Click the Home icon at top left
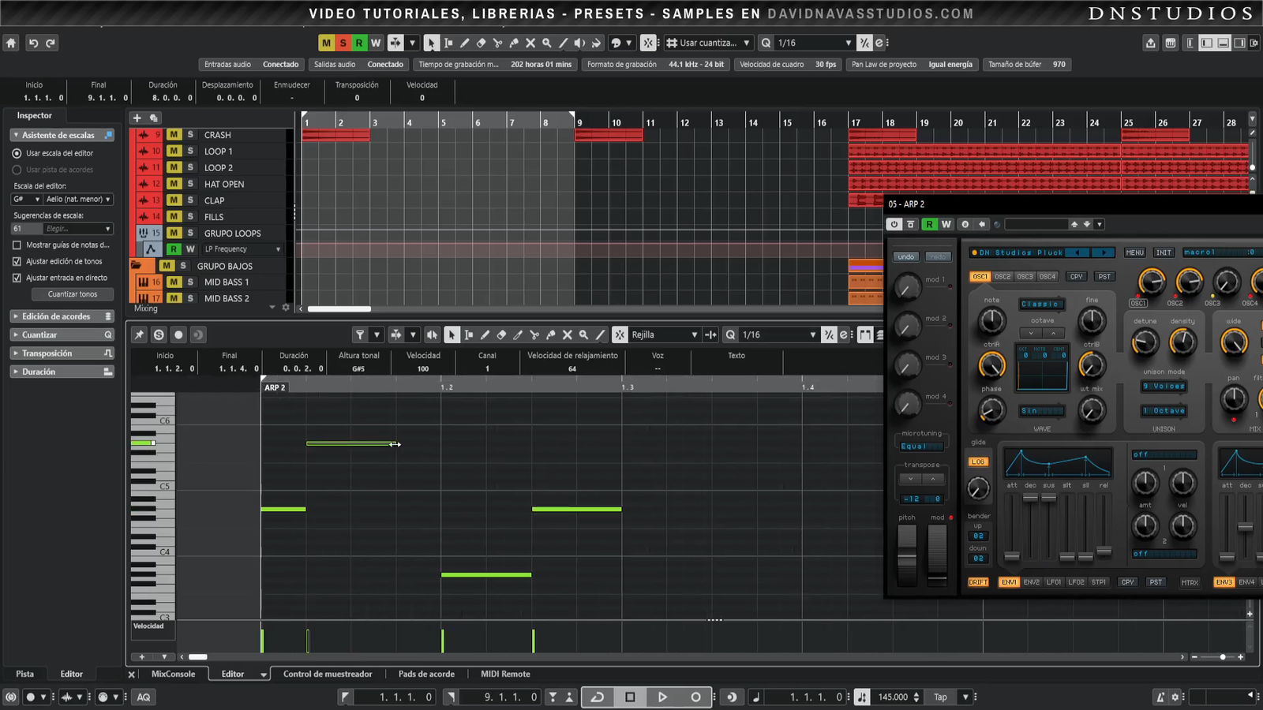The image size is (1263, 710). coord(11,43)
